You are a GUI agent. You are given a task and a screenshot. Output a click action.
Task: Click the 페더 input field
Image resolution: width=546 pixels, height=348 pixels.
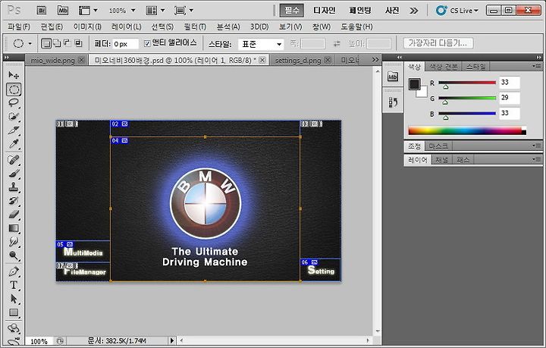(x=126, y=44)
